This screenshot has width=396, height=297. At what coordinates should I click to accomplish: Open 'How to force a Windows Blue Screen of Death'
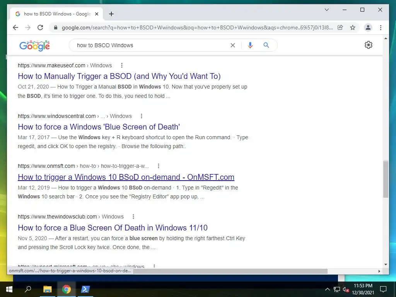99,126
